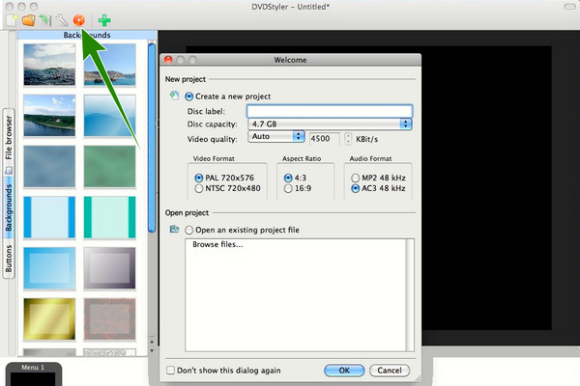Open the Disc capacity 4.7 GB dropdown
The width and height of the screenshot is (580, 386).
tap(330, 124)
